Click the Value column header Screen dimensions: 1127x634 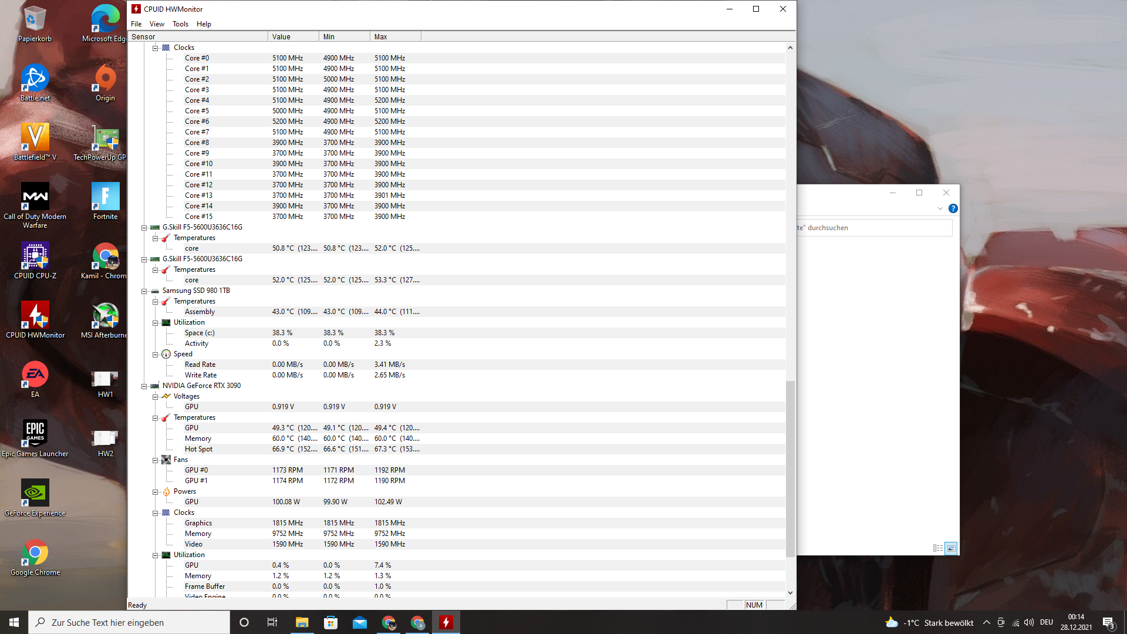[293, 36]
